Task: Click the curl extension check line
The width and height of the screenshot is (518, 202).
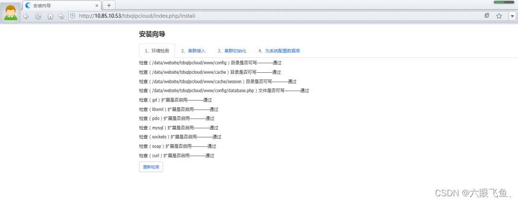Action: (x=177, y=155)
